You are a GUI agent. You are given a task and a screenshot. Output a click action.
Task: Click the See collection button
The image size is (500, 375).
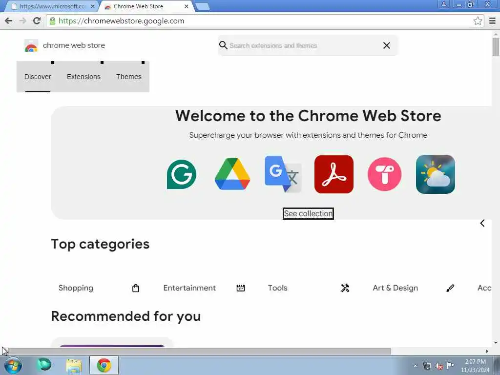click(x=308, y=214)
